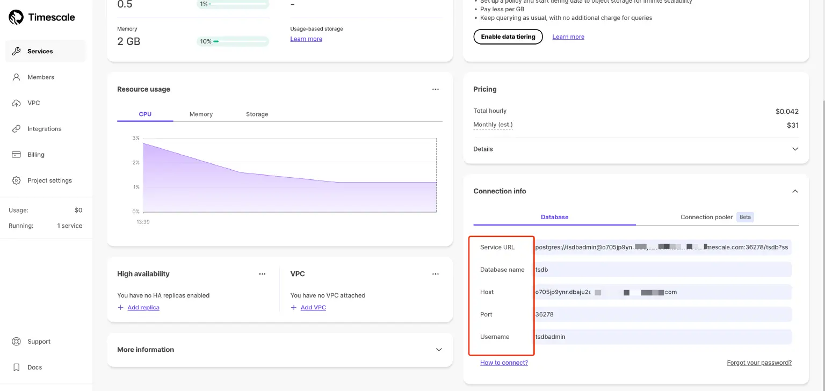Collapse the Connection info panel
Viewport: 825px width, 391px height.
795,191
